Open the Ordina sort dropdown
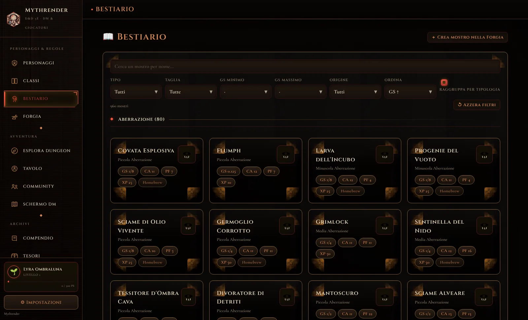The height and width of the screenshot is (320, 528). point(410,92)
